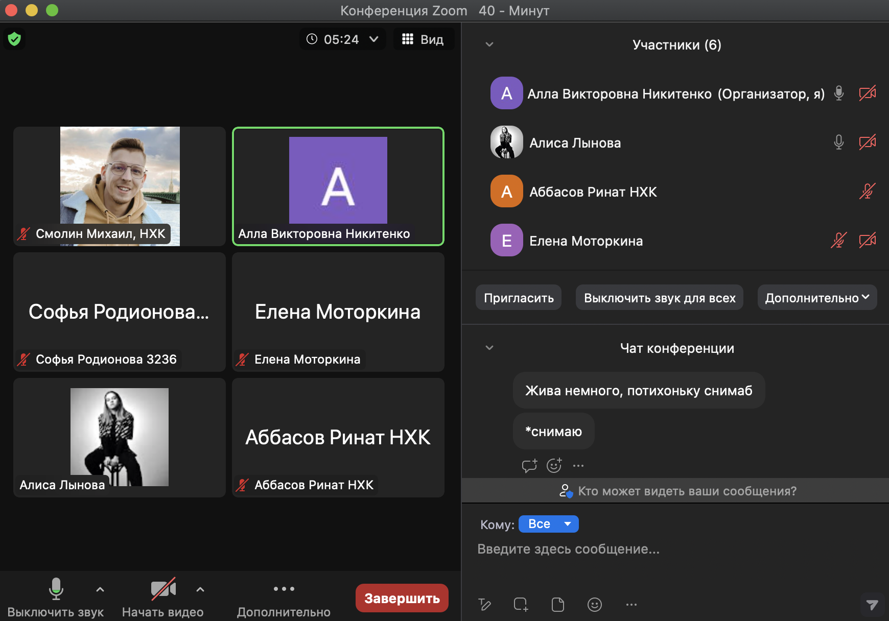
Task: Open the Дополнительно dropdown in participants panel
Action: 817,298
